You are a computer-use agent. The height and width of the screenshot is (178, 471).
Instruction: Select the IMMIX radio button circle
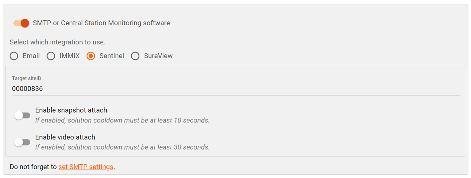[x=51, y=56]
